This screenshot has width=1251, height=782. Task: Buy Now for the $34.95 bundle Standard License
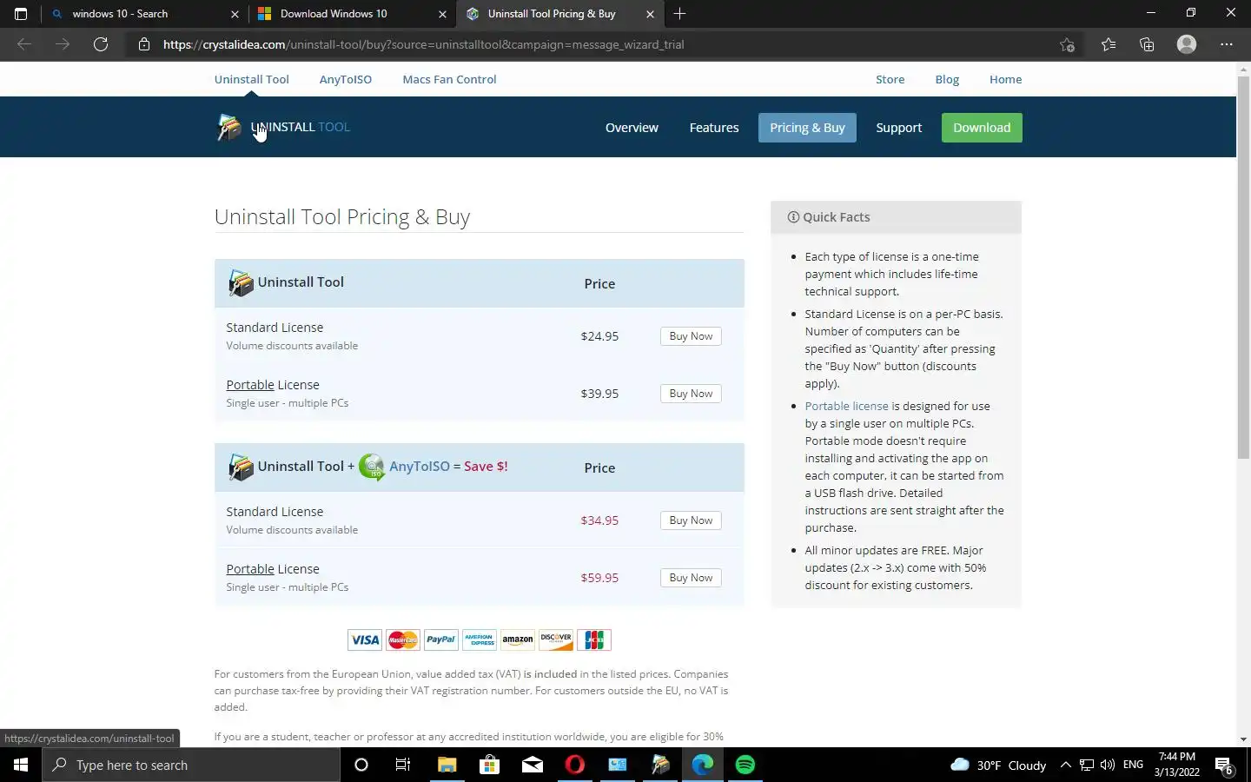point(691,520)
